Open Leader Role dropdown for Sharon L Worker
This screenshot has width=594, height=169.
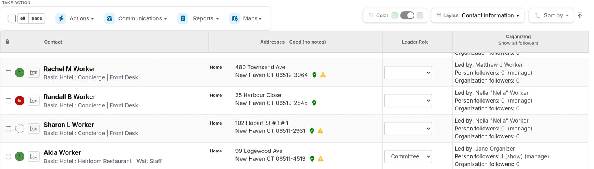tap(408, 129)
